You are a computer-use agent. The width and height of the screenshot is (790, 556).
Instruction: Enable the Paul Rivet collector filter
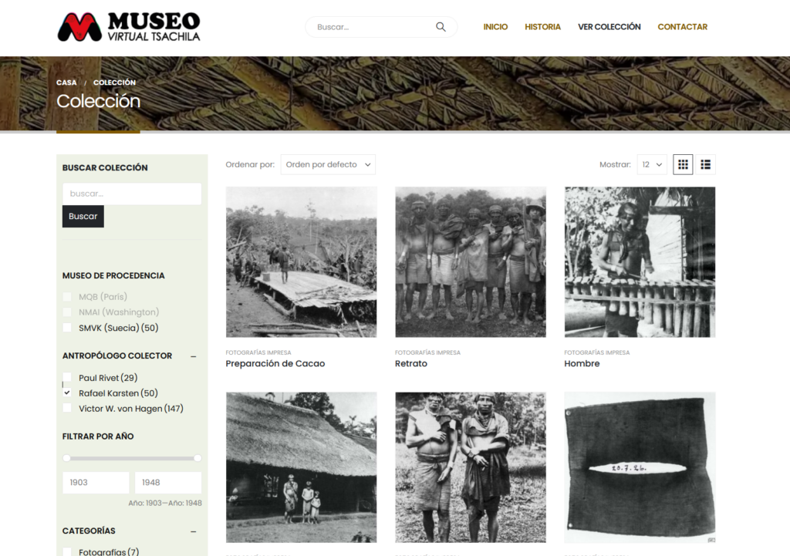pyautogui.click(x=68, y=378)
